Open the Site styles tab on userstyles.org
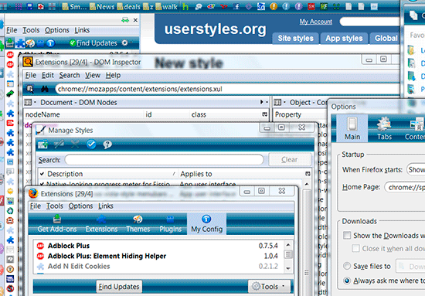 pyautogui.click(x=295, y=38)
